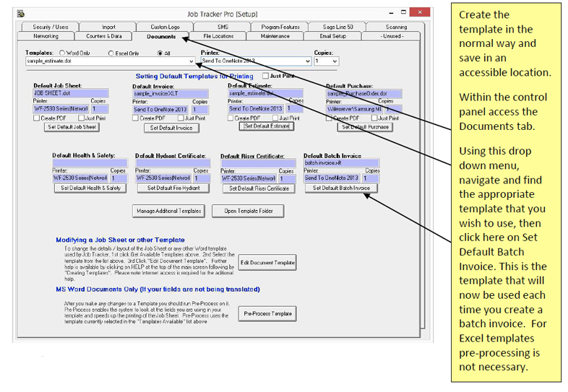
Task: Click Manage Additional Templates button
Action: [x=169, y=211]
